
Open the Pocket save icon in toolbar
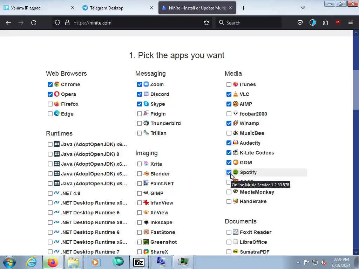[x=300, y=23]
